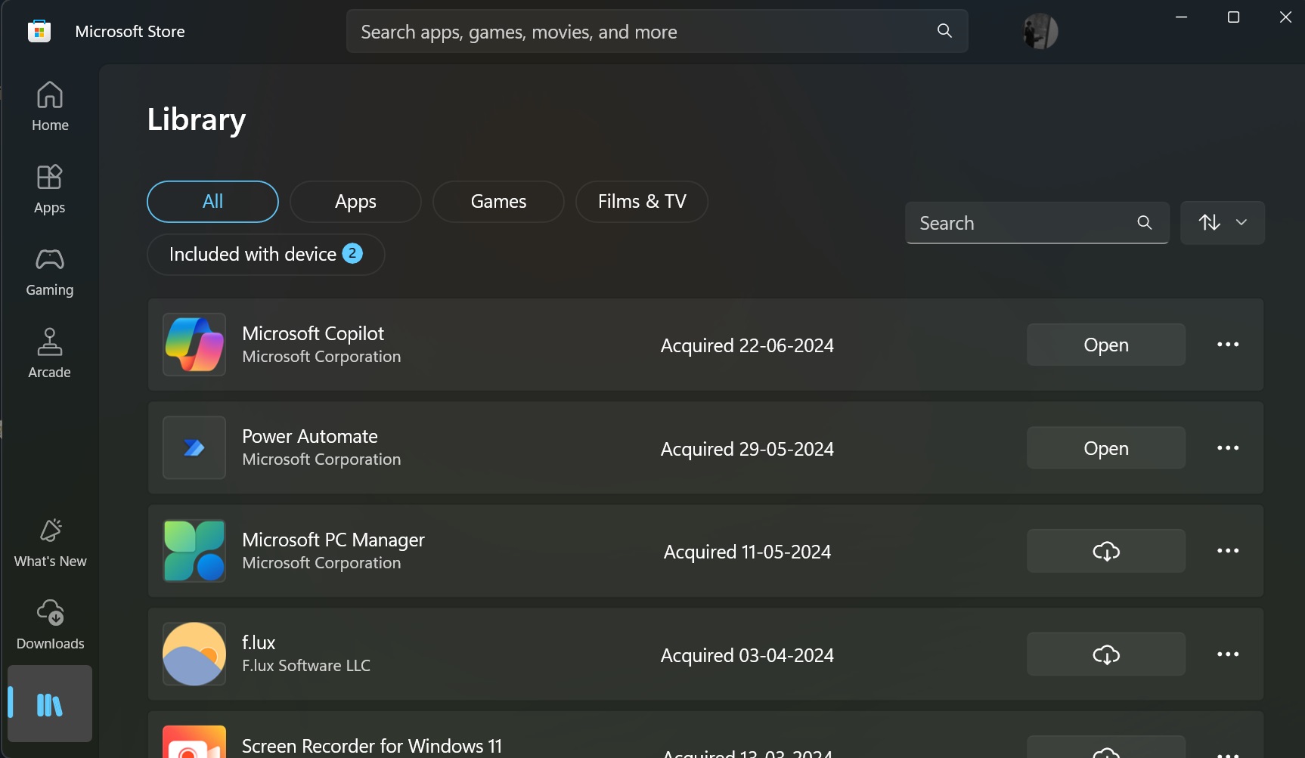Download Microsoft PC Manager via cloud icon
This screenshot has width=1305, height=758.
click(x=1105, y=551)
